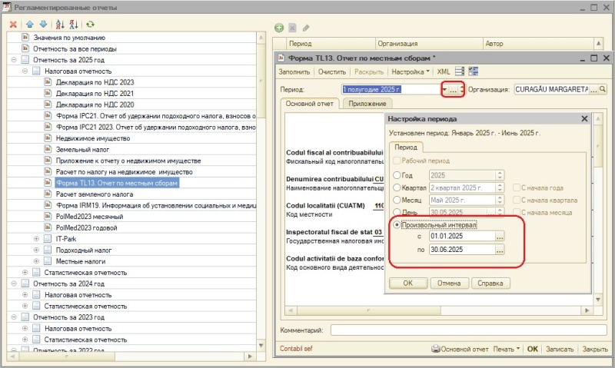The width and height of the screenshot is (615, 368).
Task: Click the tree settings icon right of XML
Action: pos(474,71)
